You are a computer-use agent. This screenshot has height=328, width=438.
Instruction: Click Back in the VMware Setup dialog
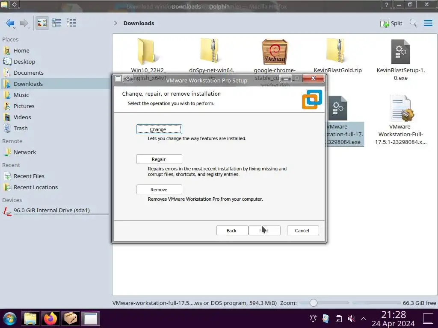[x=232, y=231]
